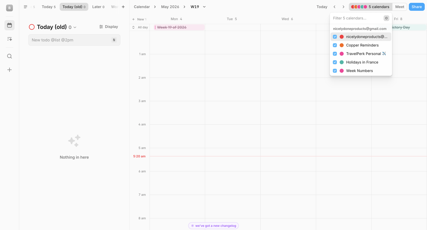Uncheck Week Numbers calendar checkbox
This screenshot has width=427, height=230.
(x=335, y=71)
